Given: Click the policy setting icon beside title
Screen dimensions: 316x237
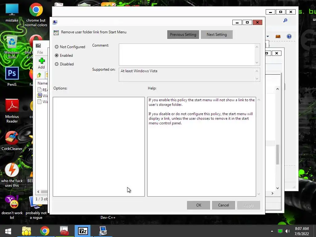Looking at the screenshot, I should click(x=56, y=32).
